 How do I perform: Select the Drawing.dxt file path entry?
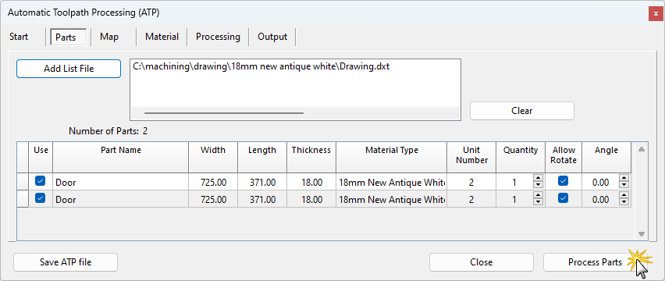click(x=261, y=66)
